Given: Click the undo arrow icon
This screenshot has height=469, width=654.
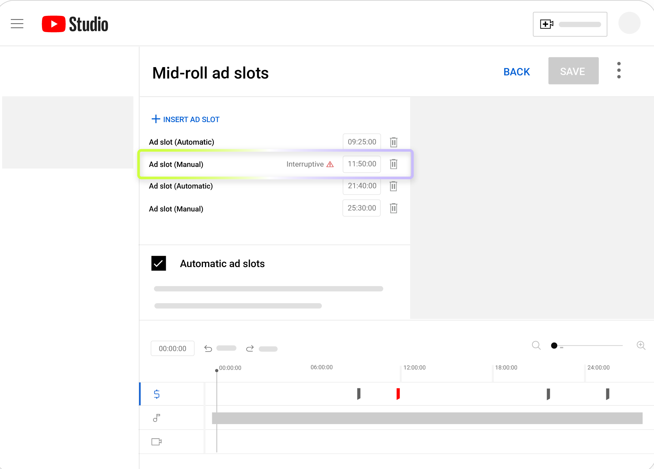Looking at the screenshot, I should (208, 349).
